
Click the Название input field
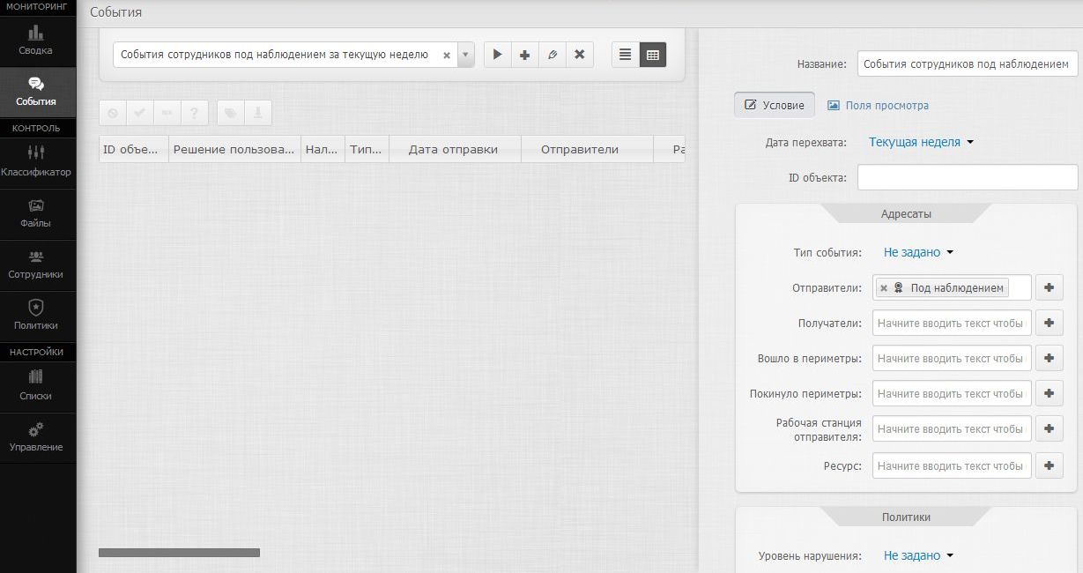pos(968,64)
